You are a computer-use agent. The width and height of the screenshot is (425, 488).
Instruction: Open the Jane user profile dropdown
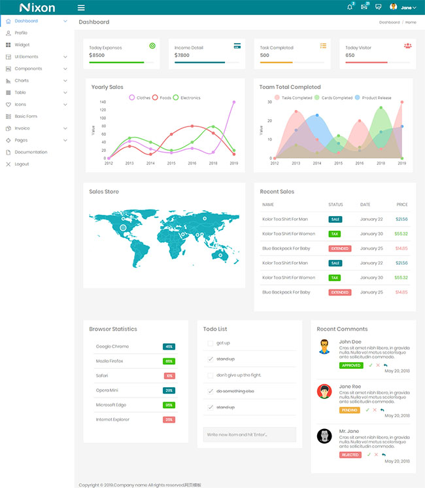pyautogui.click(x=403, y=7)
